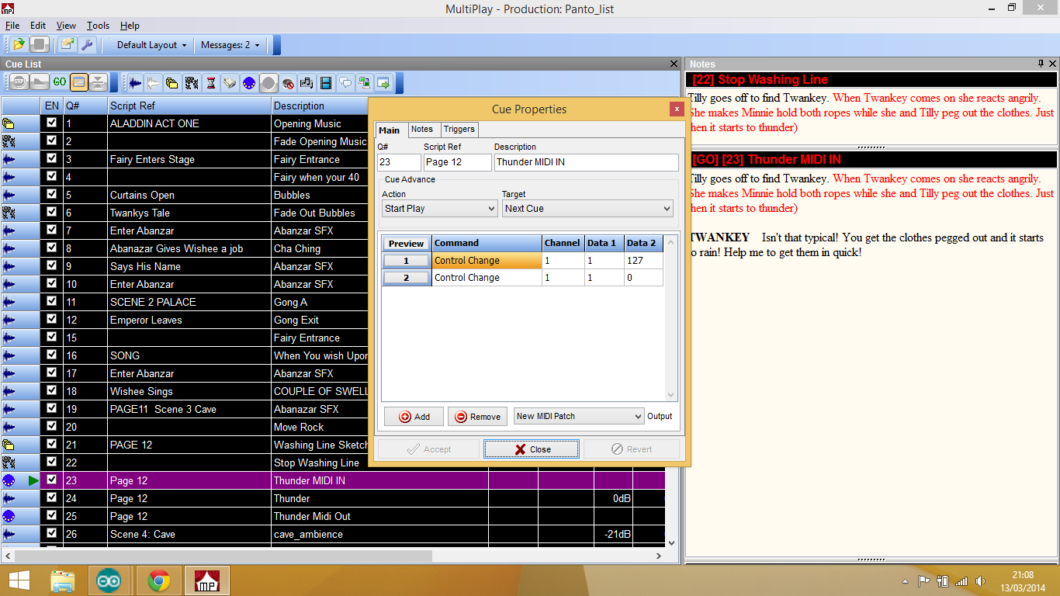Screen dimensions: 1060x596
Task: Uncheck the enable box for cue 24
Action: 52,498
